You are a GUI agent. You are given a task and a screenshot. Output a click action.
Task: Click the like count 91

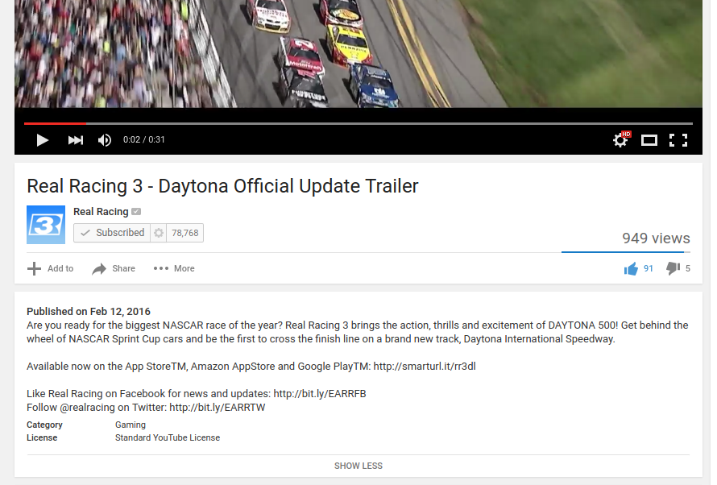(648, 269)
